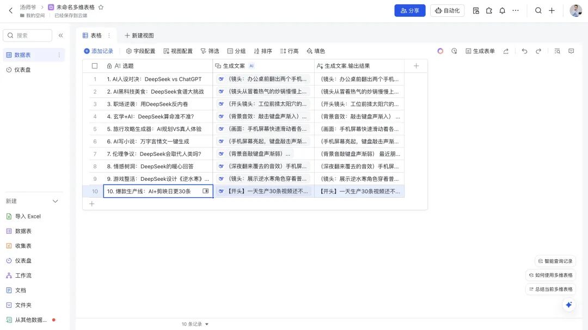Click the redo arrow icon
The height and width of the screenshot is (330, 588).
coord(538,51)
